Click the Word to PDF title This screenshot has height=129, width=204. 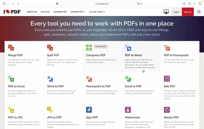pos(55,86)
